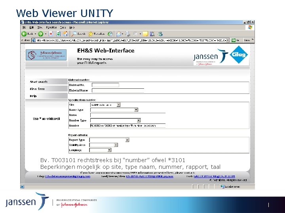Open the Validity Area dropdown
The height and width of the screenshot is (213, 285).
point(116,145)
